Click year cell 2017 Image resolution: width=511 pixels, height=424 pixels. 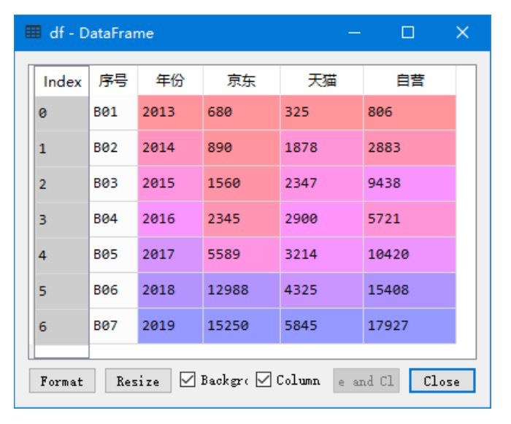click(170, 254)
